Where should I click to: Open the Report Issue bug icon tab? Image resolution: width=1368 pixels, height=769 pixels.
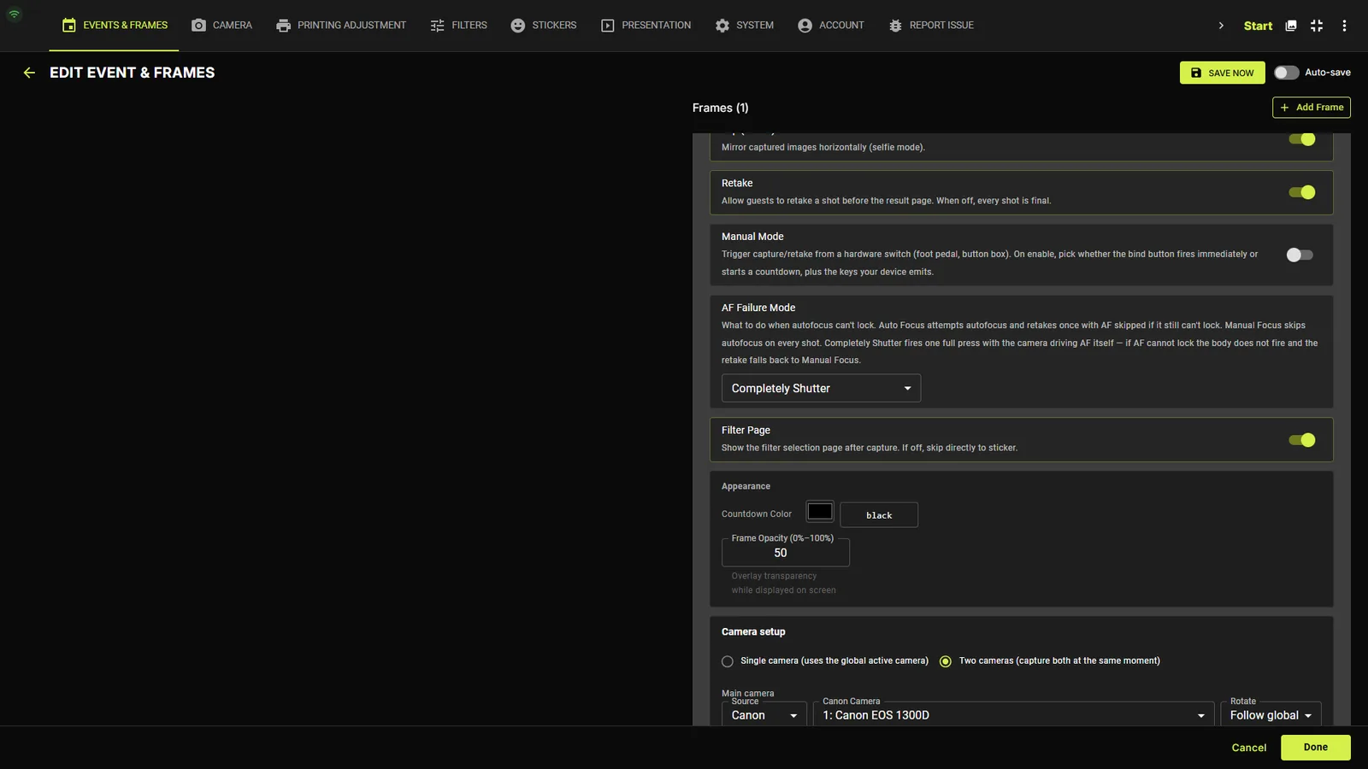[895, 26]
